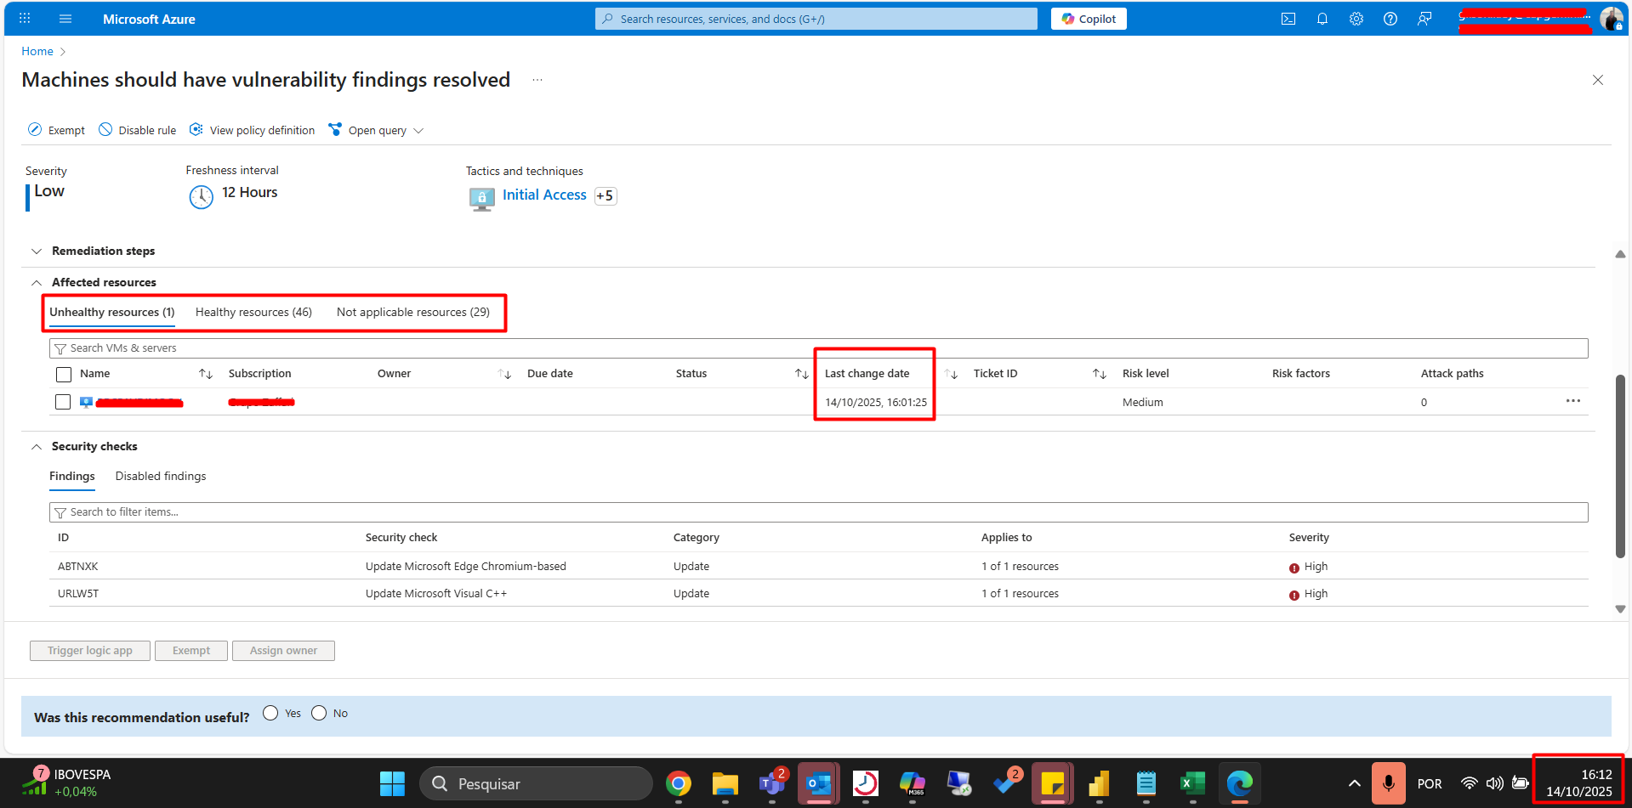Select the Unhealthy resources (1) tab

[112, 312]
